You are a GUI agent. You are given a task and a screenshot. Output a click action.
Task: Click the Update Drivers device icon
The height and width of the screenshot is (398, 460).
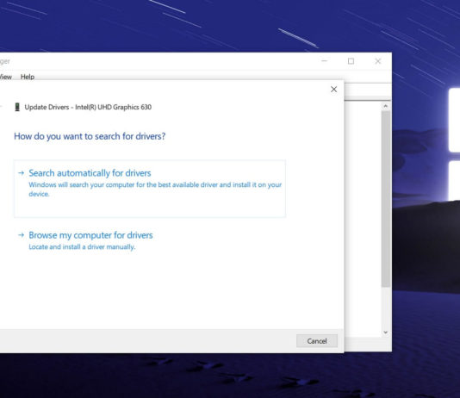pyautogui.click(x=17, y=107)
